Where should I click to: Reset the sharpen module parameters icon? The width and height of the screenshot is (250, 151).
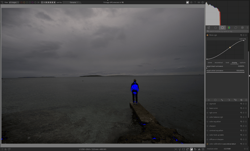tap(243, 126)
